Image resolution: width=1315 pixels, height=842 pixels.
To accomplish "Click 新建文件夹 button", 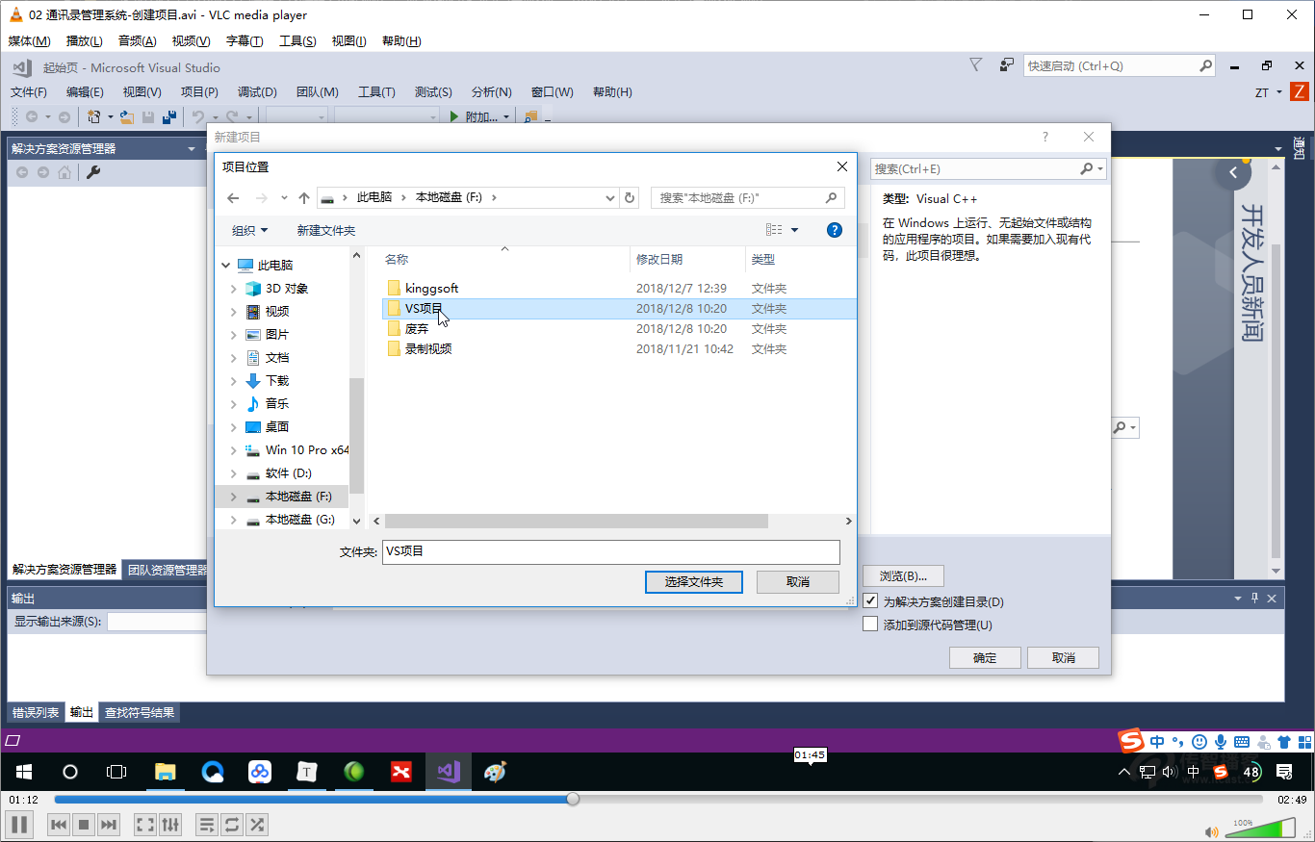I will [326, 230].
